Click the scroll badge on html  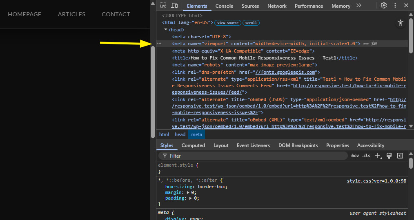(251, 23)
